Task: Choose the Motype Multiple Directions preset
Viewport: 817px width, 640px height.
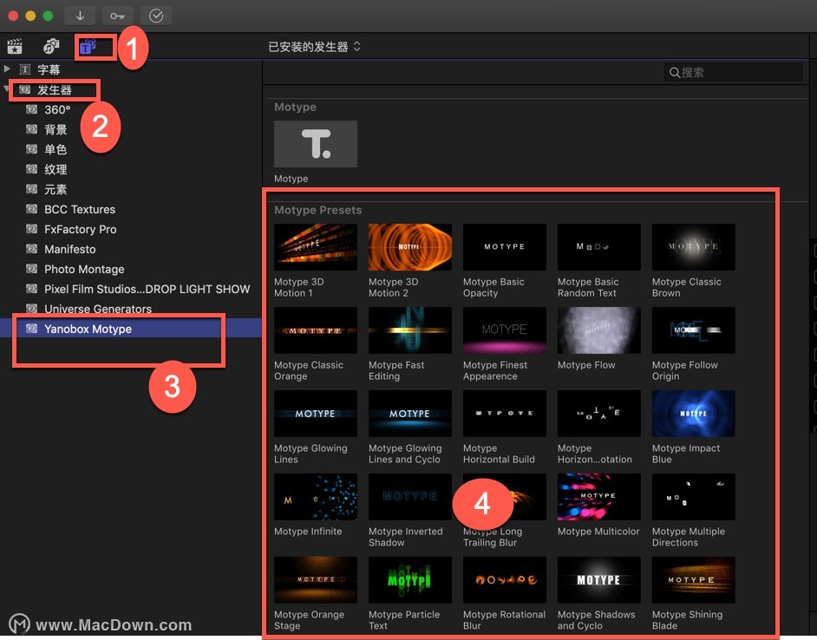Action: pos(694,497)
